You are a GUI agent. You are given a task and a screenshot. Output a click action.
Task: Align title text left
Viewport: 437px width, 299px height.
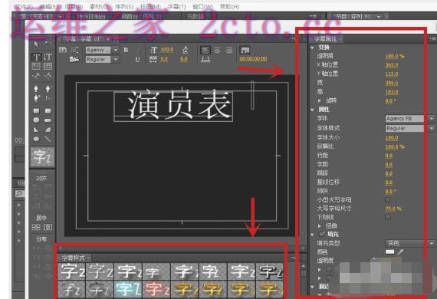pyautogui.click(x=205, y=50)
